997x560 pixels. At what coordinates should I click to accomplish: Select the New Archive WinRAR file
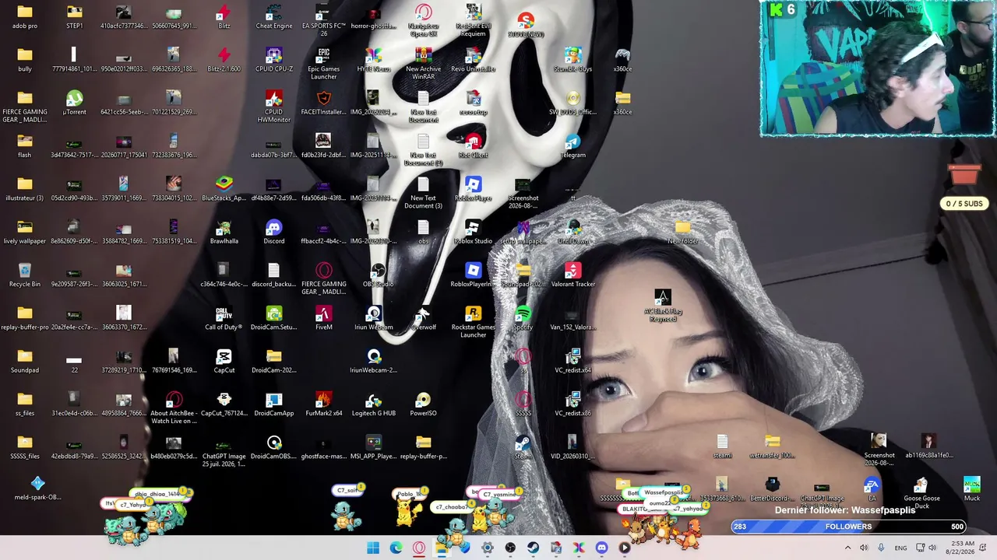coord(424,64)
